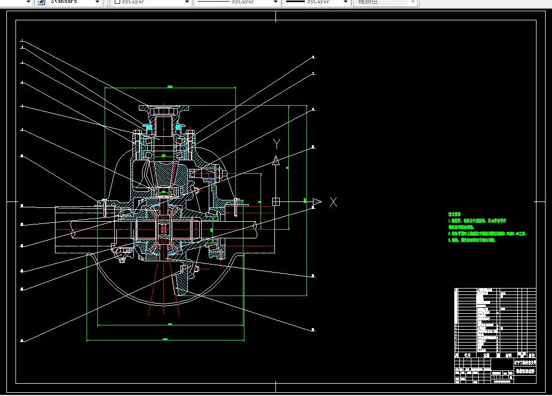Click the right cyan seal on the input shaft

tap(178, 127)
